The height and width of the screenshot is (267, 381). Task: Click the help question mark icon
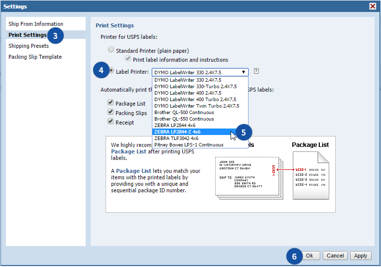click(x=256, y=71)
